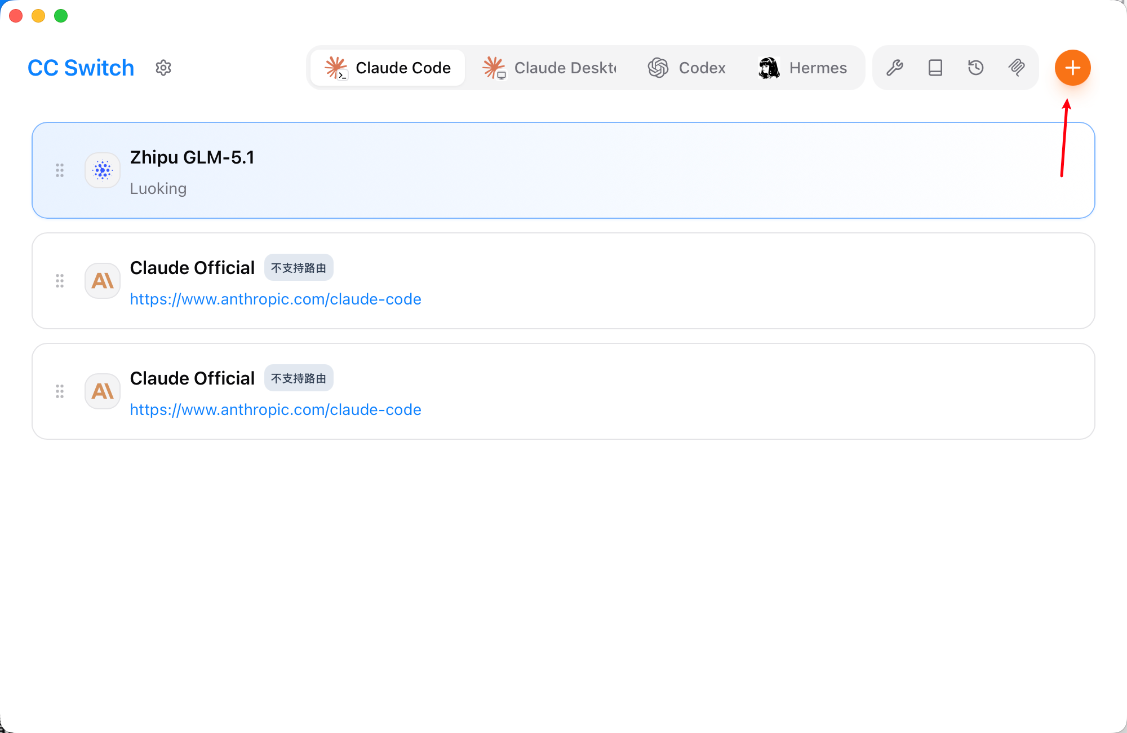Switch to the Claude Desktop tab
The image size is (1127, 733).
[x=549, y=68]
